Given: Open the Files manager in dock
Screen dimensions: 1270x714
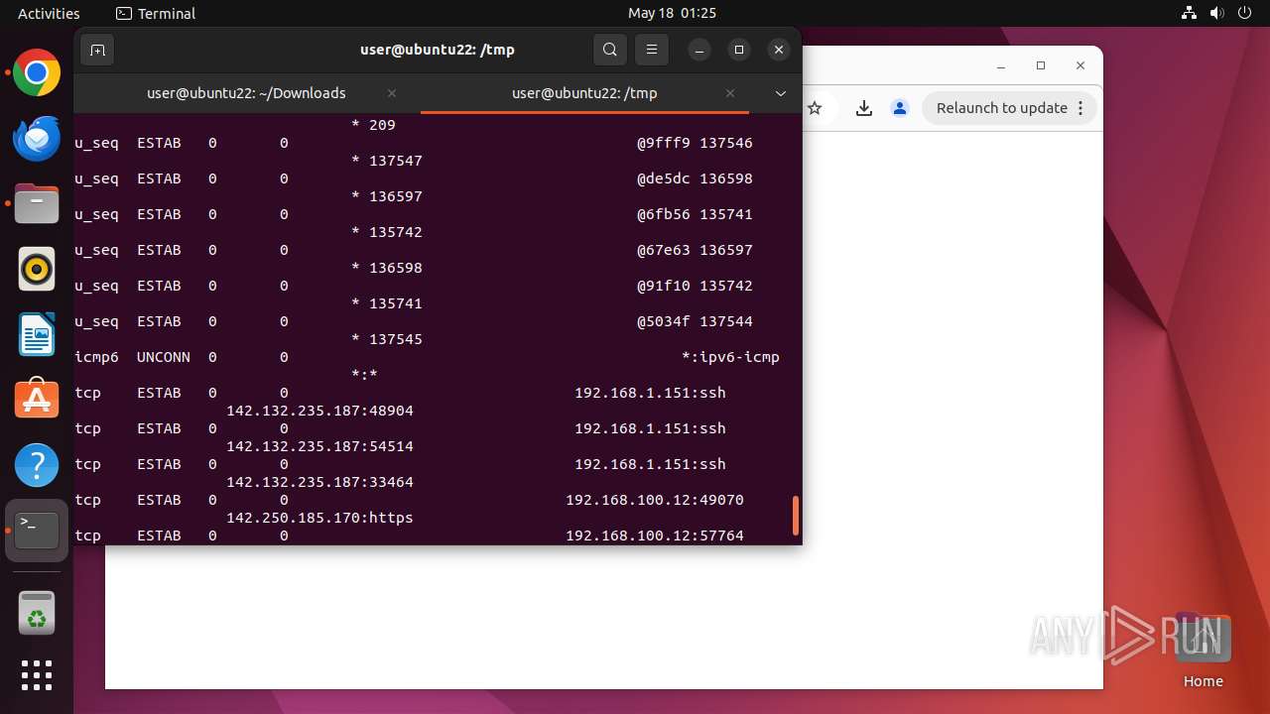Looking at the screenshot, I should click(x=37, y=204).
